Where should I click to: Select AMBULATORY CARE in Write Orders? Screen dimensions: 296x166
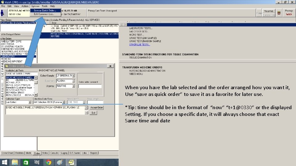[11, 41]
